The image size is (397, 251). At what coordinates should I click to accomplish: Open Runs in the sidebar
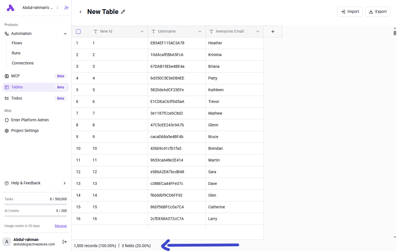pos(16,53)
